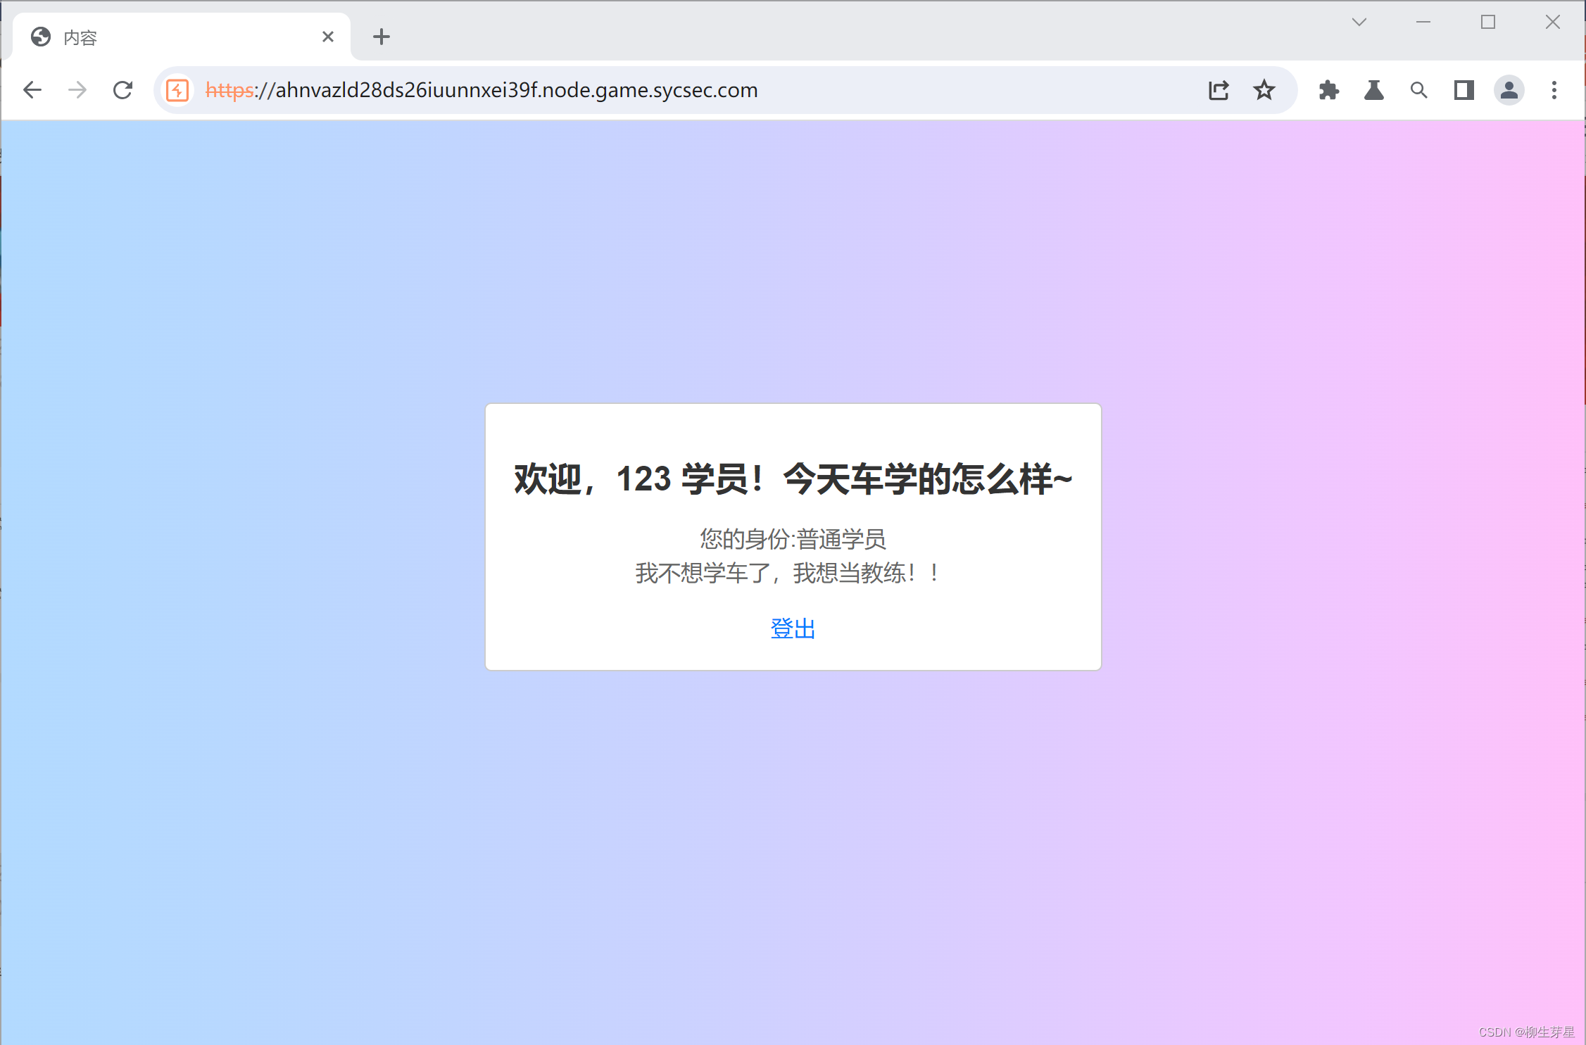This screenshot has height=1045, width=1586.
Task: Toggle the browser side panel
Action: tap(1464, 90)
